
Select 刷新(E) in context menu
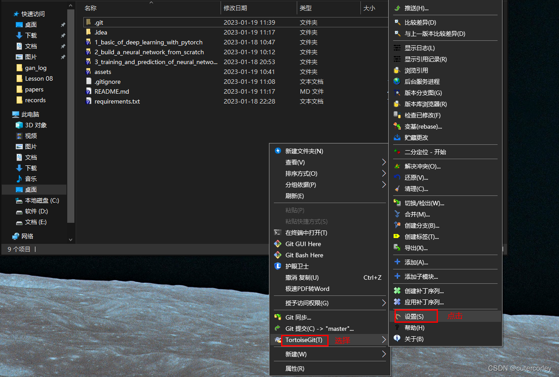tap(330, 196)
